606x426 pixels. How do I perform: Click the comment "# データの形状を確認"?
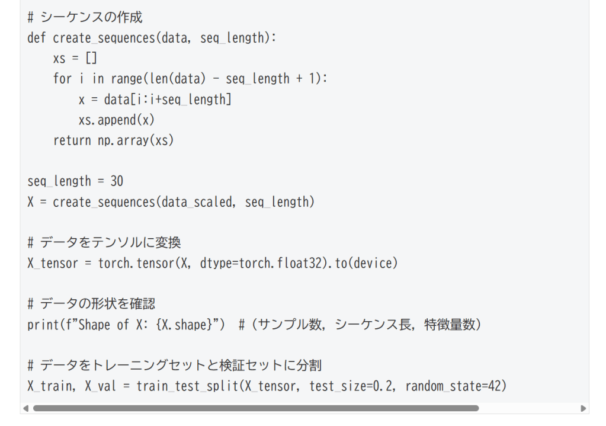pyautogui.click(x=91, y=304)
